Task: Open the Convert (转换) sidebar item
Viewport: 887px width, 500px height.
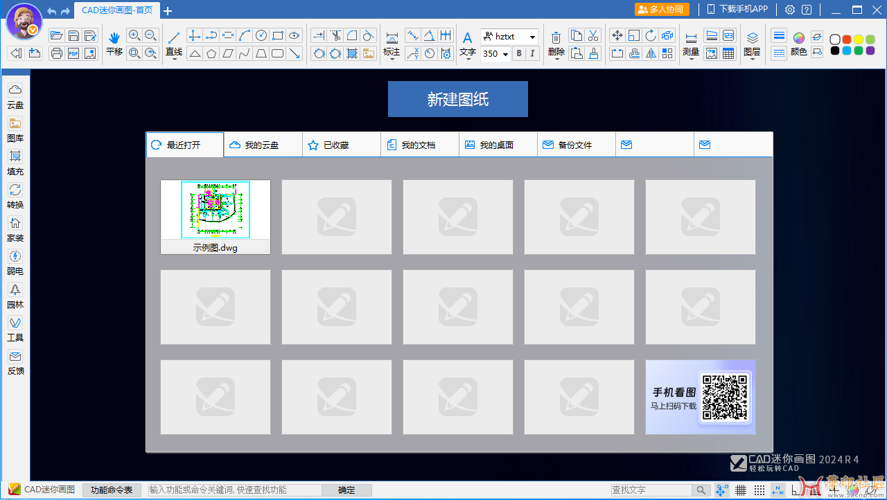Action: click(x=15, y=196)
